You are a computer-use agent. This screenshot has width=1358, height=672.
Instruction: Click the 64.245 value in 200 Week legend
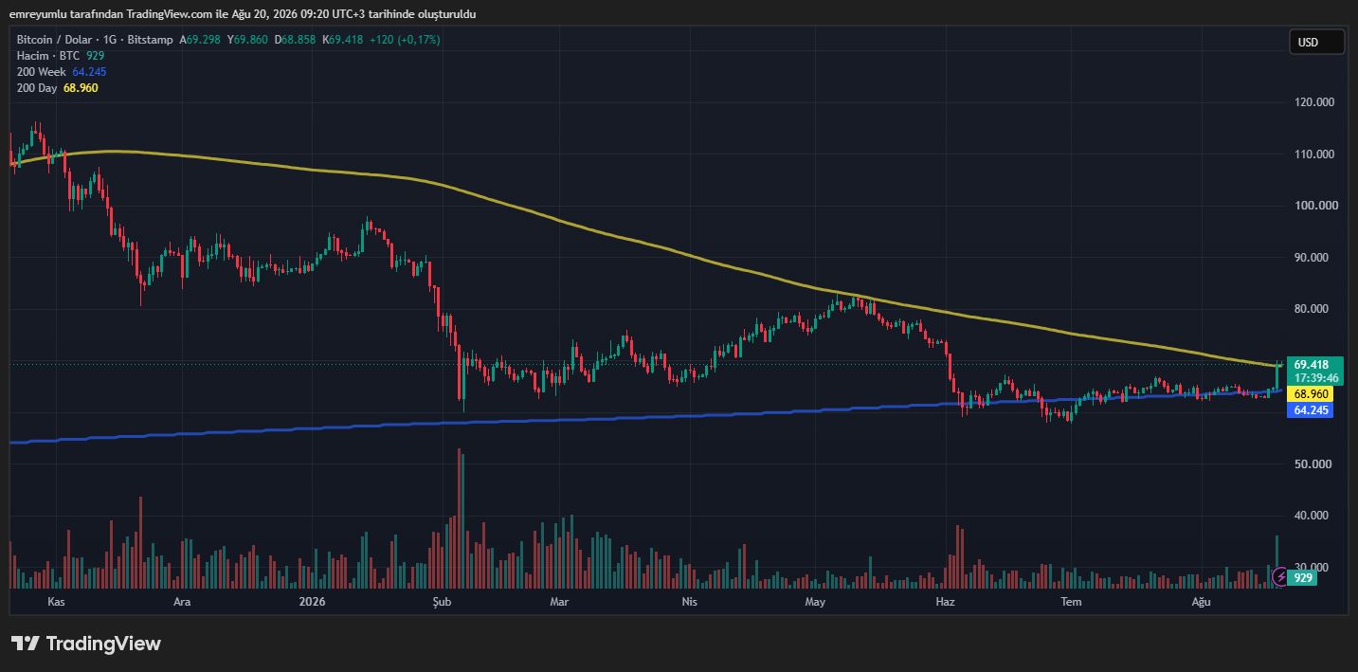(89, 72)
